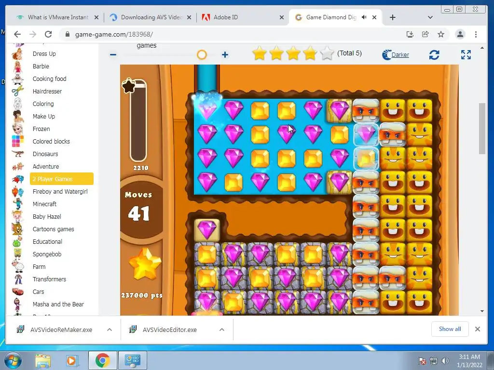
Task: Click the Chrome taskbar icon
Action: click(x=102, y=360)
